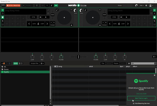
Task: Open the Prepare panel tab
Action: coord(116,63)
